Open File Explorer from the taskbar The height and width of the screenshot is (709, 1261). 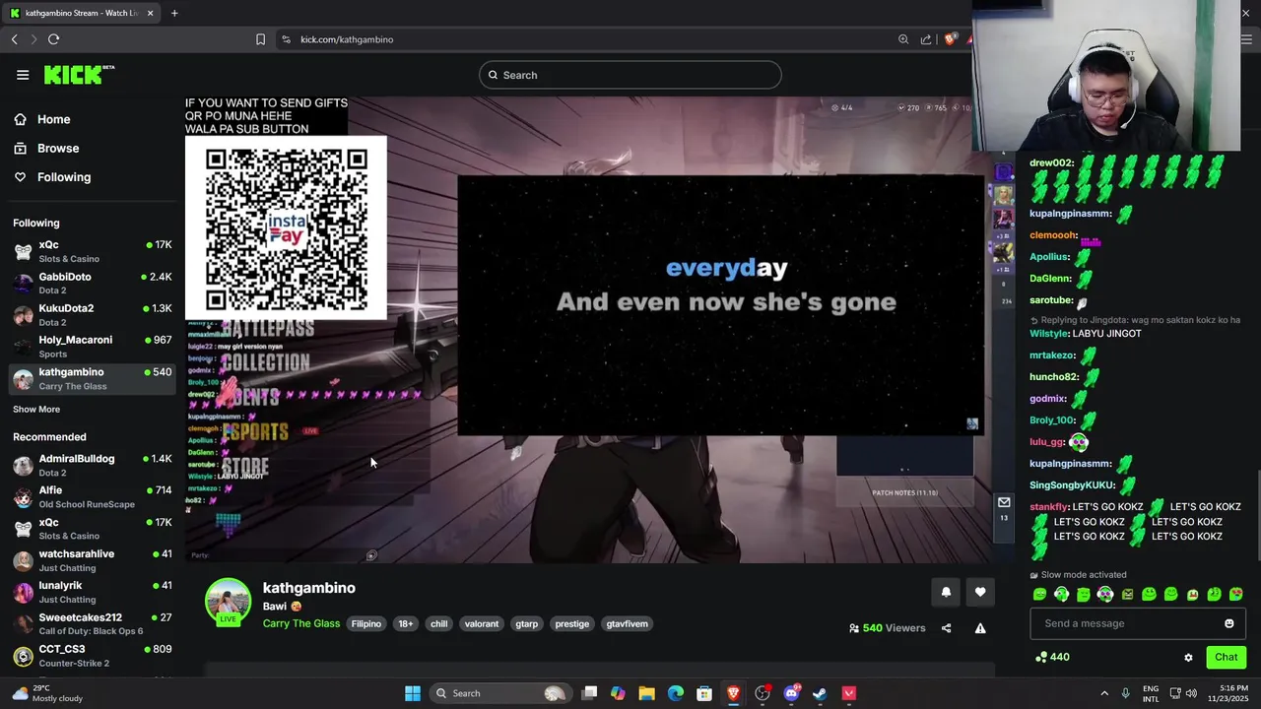[646, 693]
